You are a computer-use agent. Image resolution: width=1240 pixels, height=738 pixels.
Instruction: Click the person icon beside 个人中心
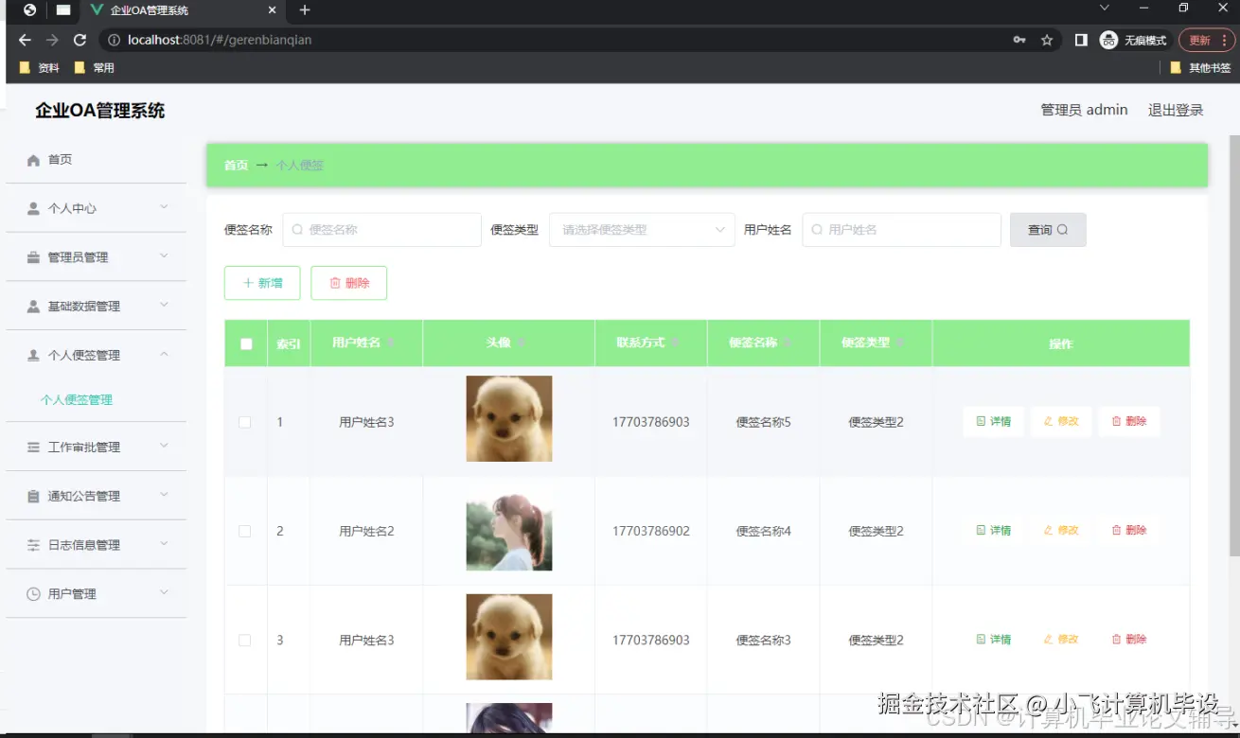34,208
